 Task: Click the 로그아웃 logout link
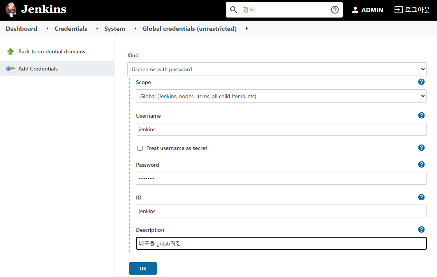[x=412, y=10]
